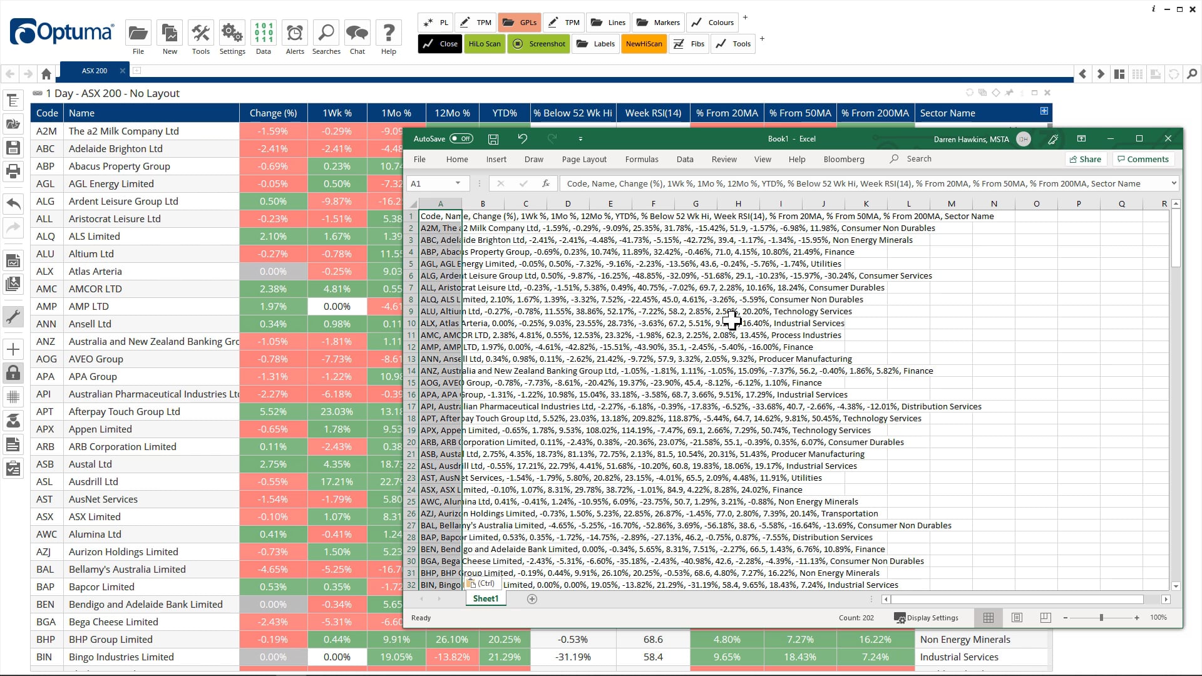The image size is (1202, 676).
Task: Click the Help question mark icon
Action: tap(389, 33)
